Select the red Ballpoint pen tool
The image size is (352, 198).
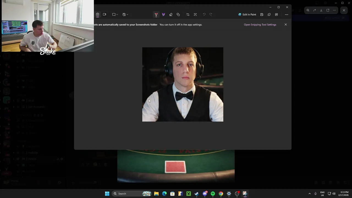point(156,14)
